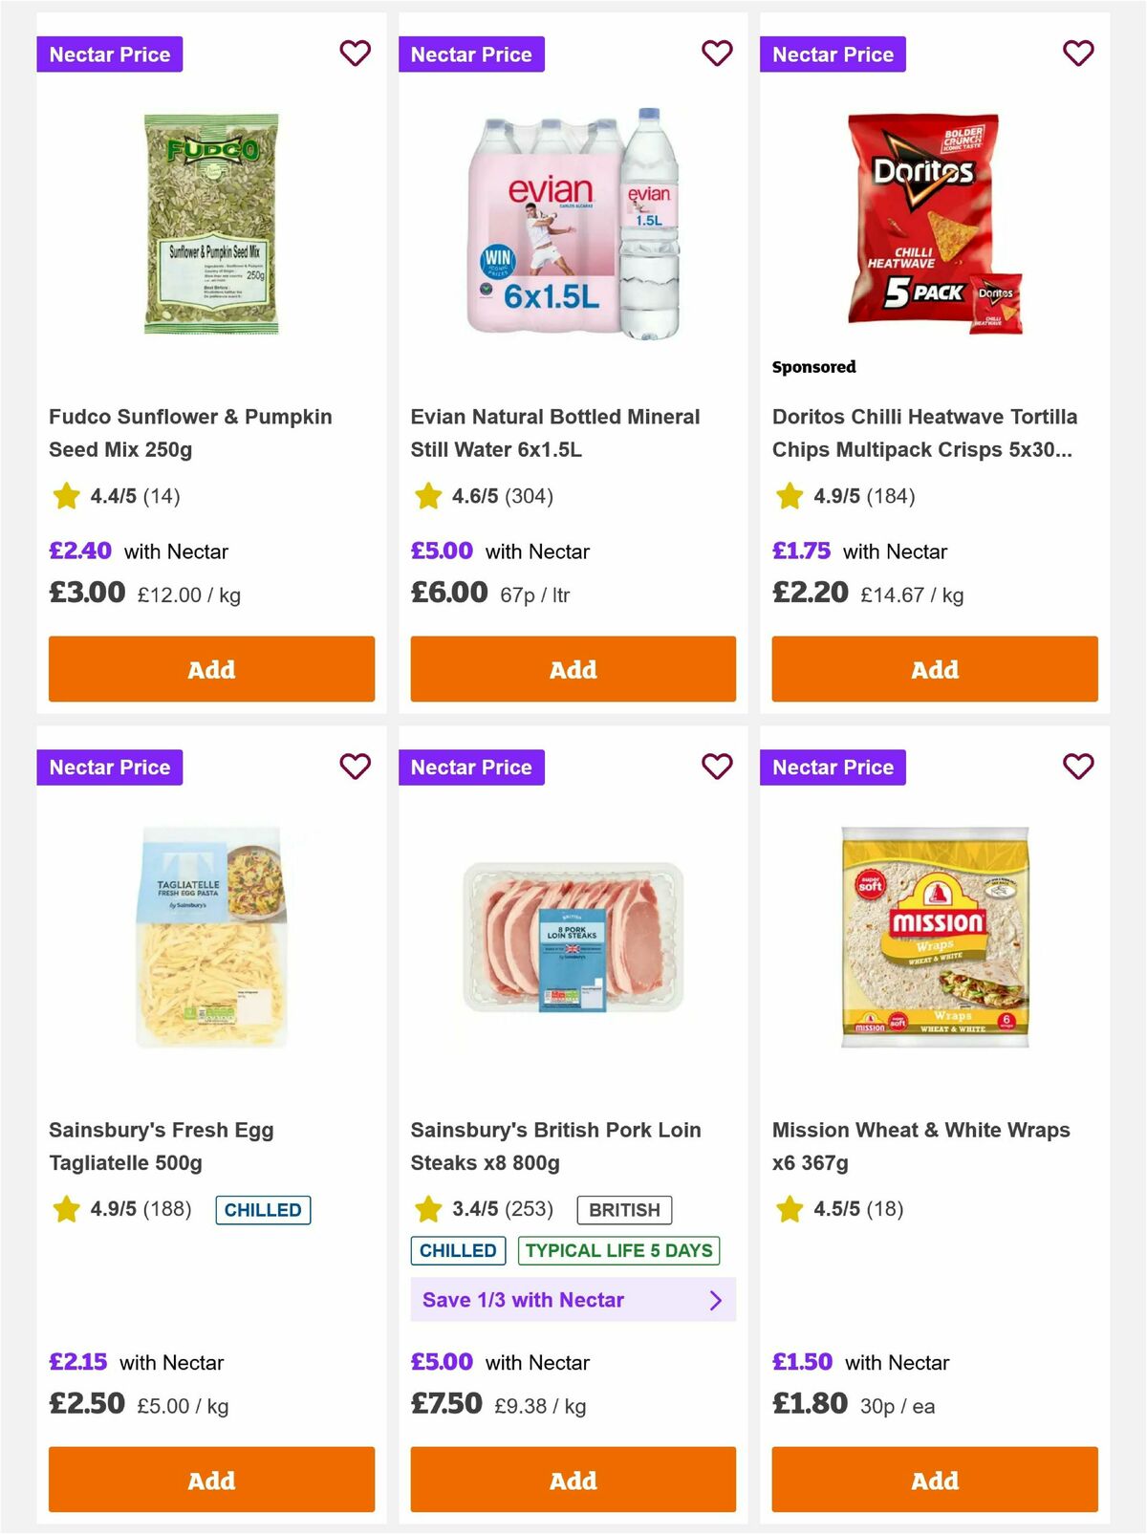Viewport: 1147px width, 1535px height.
Task: Click the heart on Sainsbury's Fresh Egg Tagliatelle
Action: [x=356, y=766]
